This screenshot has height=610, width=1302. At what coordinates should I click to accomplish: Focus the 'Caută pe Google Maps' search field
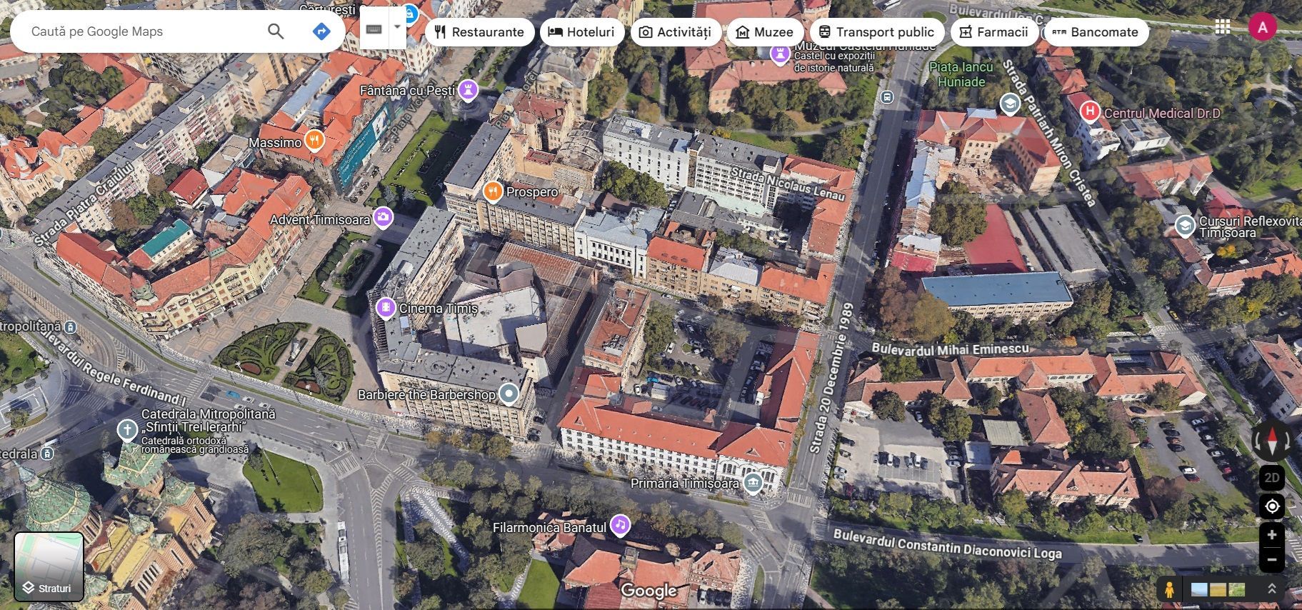[x=143, y=31]
